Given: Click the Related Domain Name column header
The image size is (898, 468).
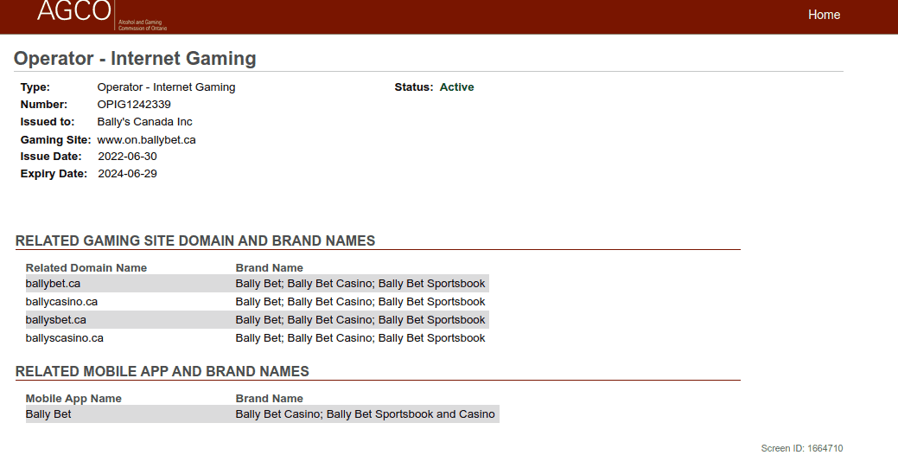Looking at the screenshot, I should pyautogui.click(x=86, y=268).
